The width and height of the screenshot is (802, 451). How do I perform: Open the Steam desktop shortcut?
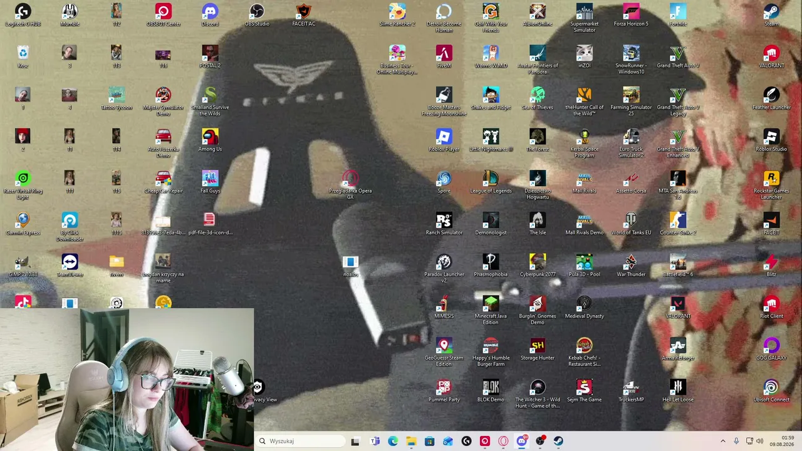(x=771, y=15)
